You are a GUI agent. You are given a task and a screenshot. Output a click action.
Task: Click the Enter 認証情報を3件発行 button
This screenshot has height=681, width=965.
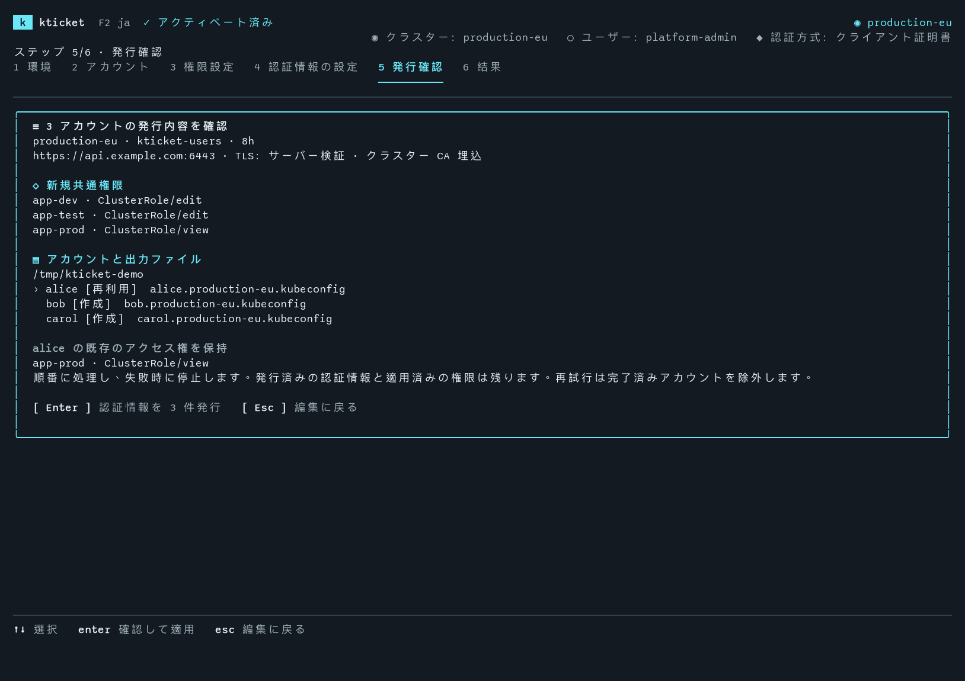click(x=127, y=407)
